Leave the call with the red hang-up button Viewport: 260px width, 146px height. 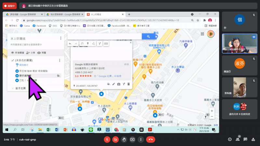pyautogui.click(x=150, y=140)
